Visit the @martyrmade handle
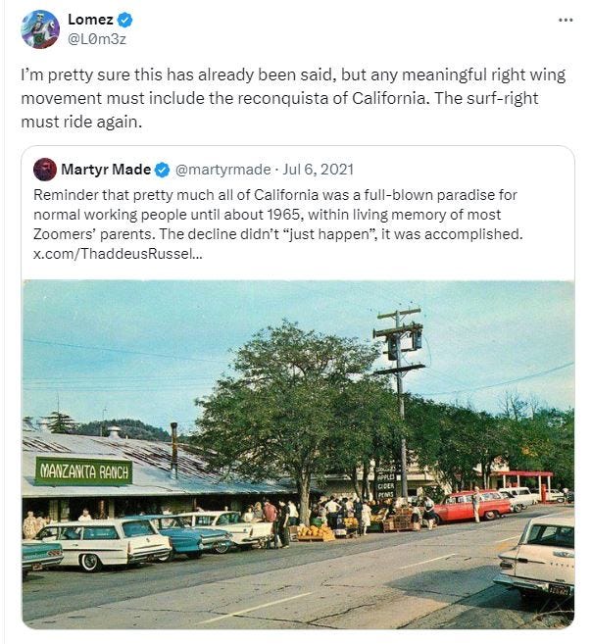 tap(223, 170)
